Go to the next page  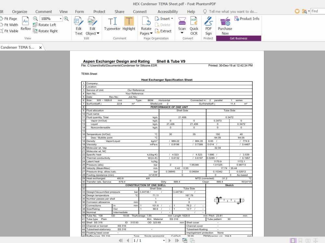170,240
